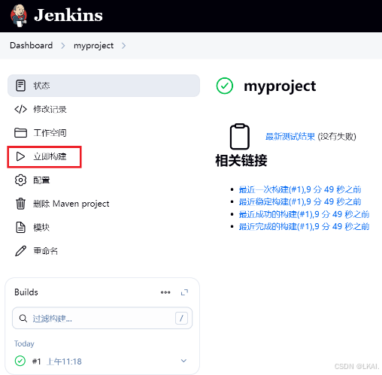Open the 最近成功的构建(#1) link

tap(304, 214)
